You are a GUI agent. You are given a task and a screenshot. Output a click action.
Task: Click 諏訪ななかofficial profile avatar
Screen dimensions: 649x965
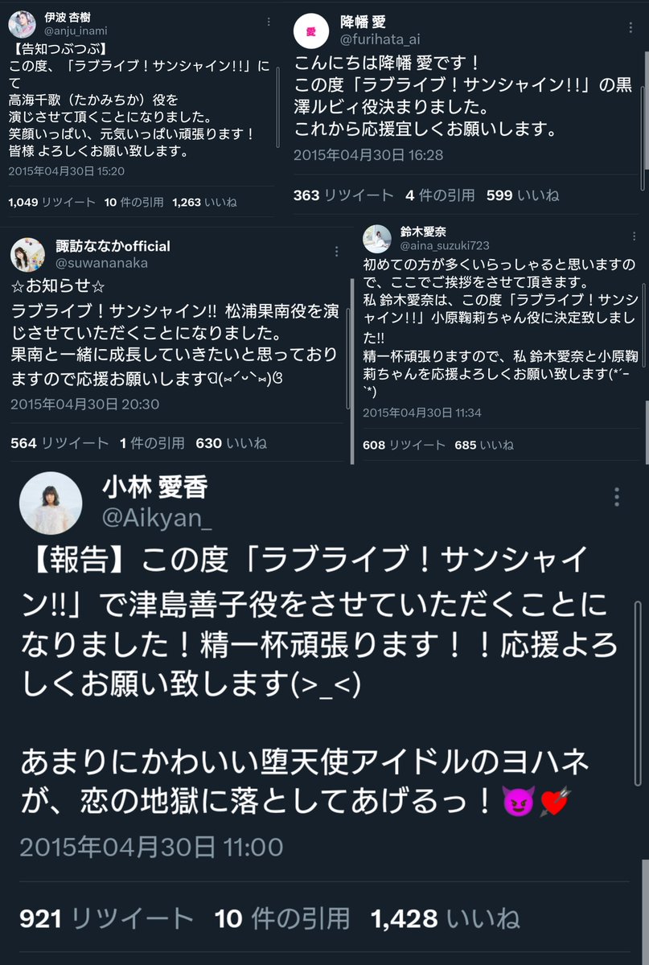pyautogui.click(x=27, y=253)
